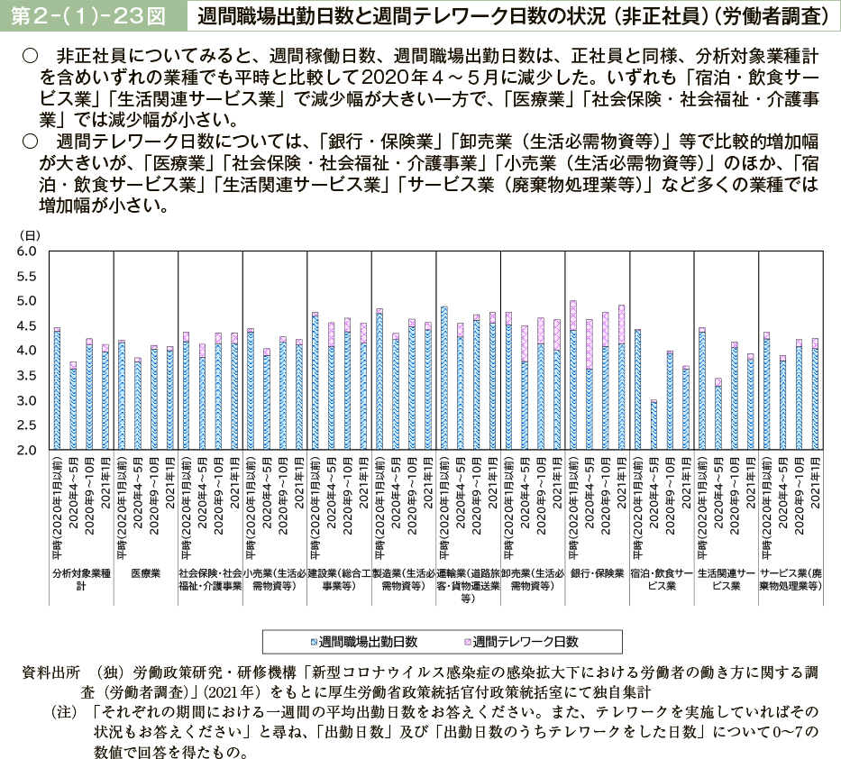The height and width of the screenshot is (759, 841).
Task: Click the pink 週間テレワーク日数 legend swatch
Action: (x=466, y=642)
